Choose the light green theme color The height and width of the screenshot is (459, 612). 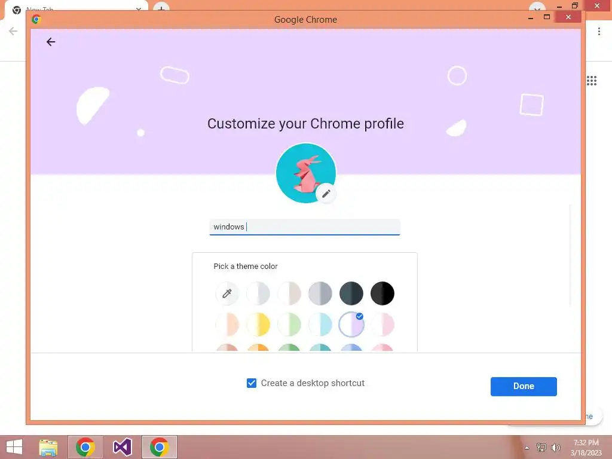[289, 325]
